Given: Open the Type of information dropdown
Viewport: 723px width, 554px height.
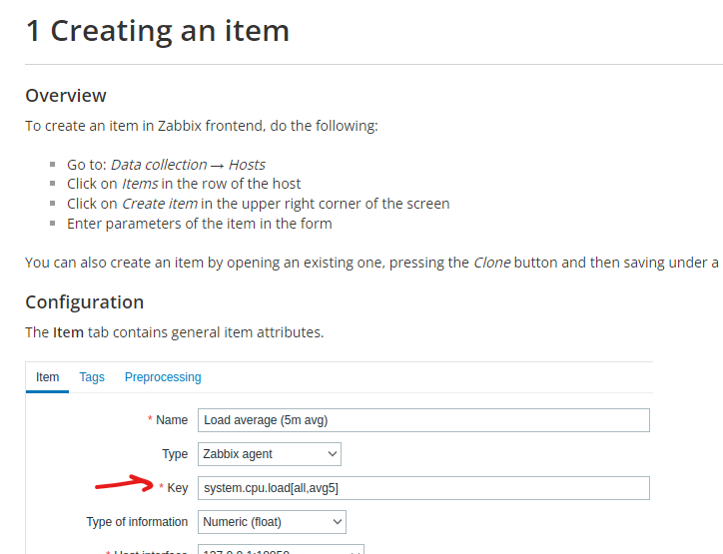Looking at the screenshot, I should pos(272,522).
